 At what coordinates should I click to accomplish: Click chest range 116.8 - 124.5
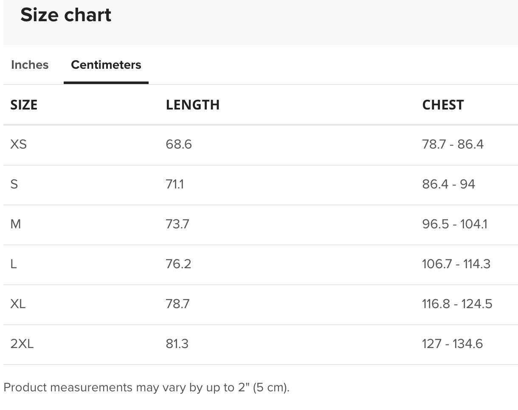tap(457, 304)
